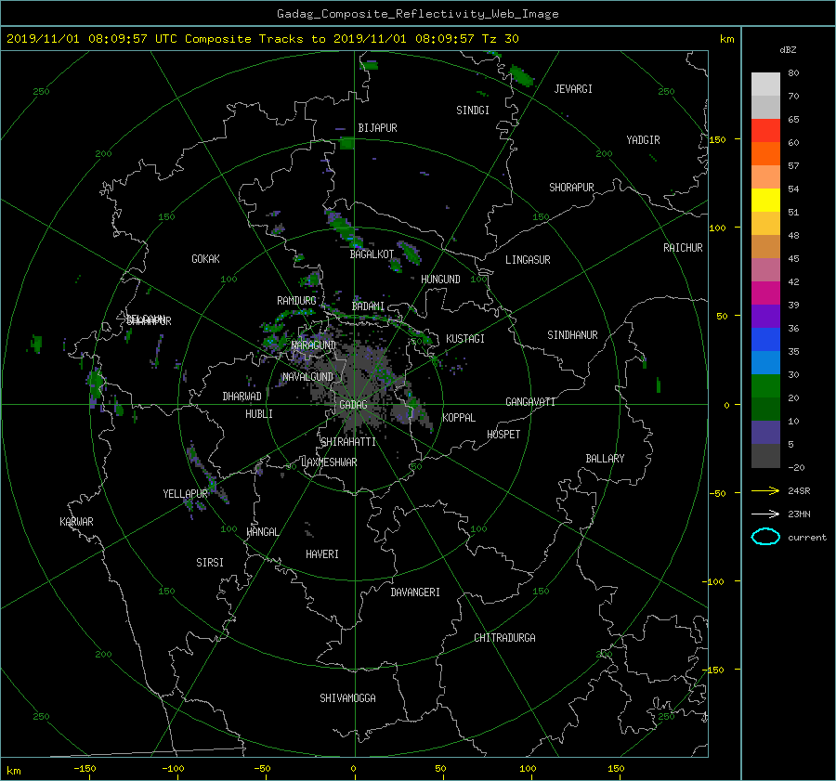Click the SIRSI city label
Image resolution: width=836 pixels, height=781 pixels.
click(210, 563)
